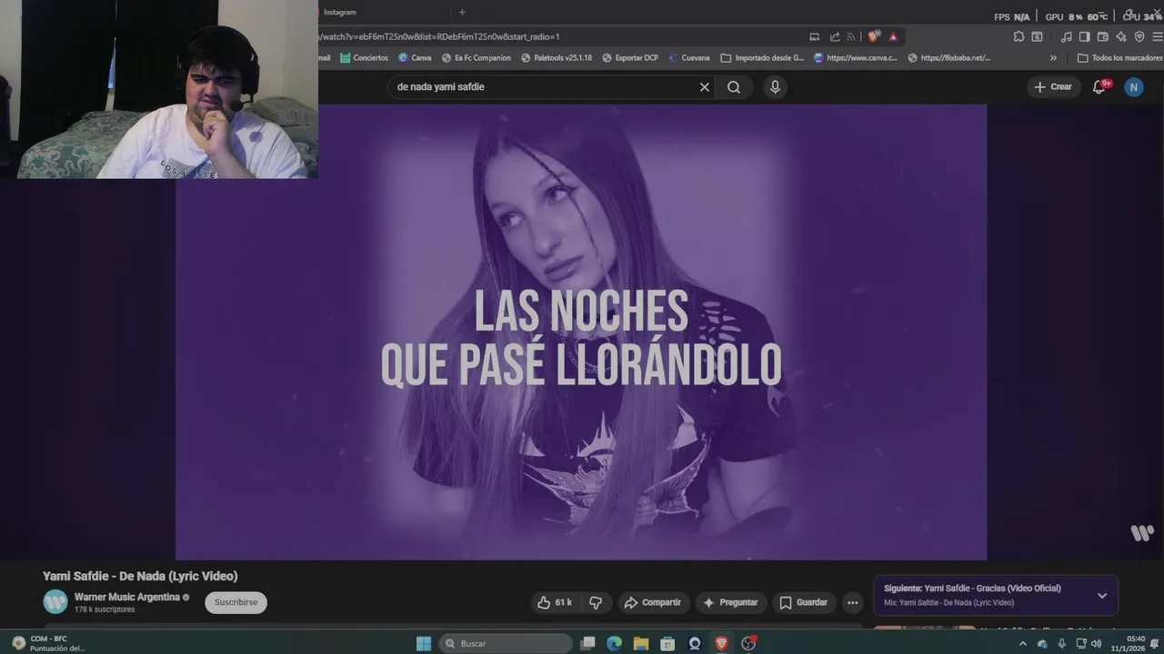The height and width of the screenshot is (654, 1164).
Task: Open File Explorer from taskbar
Action: click(641, 643)
